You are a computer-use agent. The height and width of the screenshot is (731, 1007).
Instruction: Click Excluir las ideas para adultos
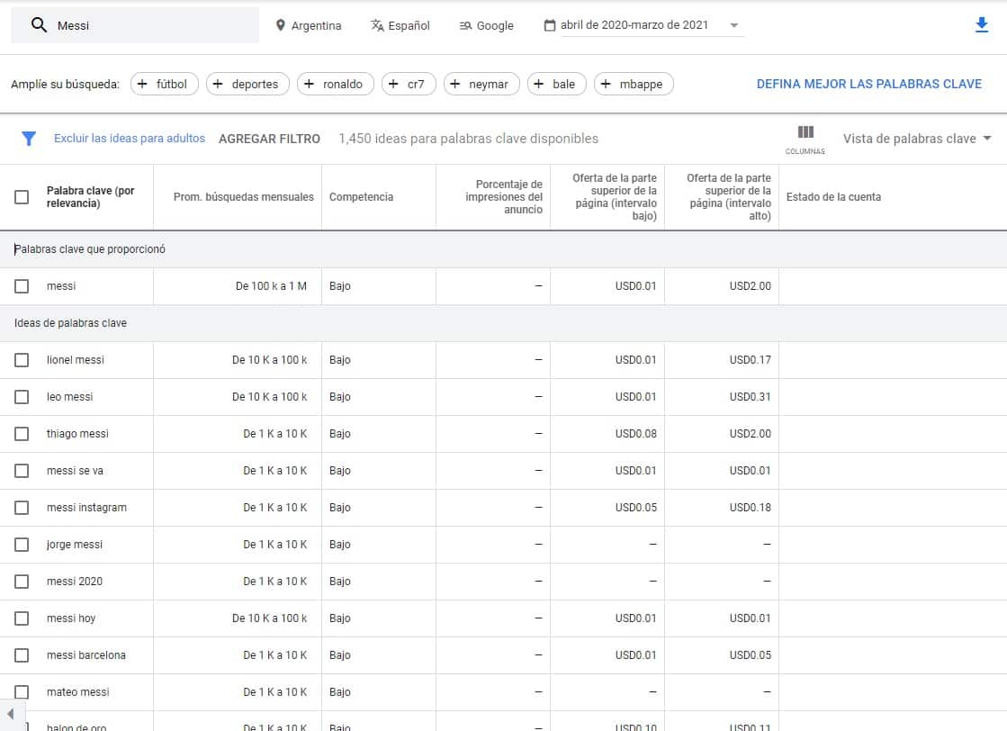pos(130,139)
